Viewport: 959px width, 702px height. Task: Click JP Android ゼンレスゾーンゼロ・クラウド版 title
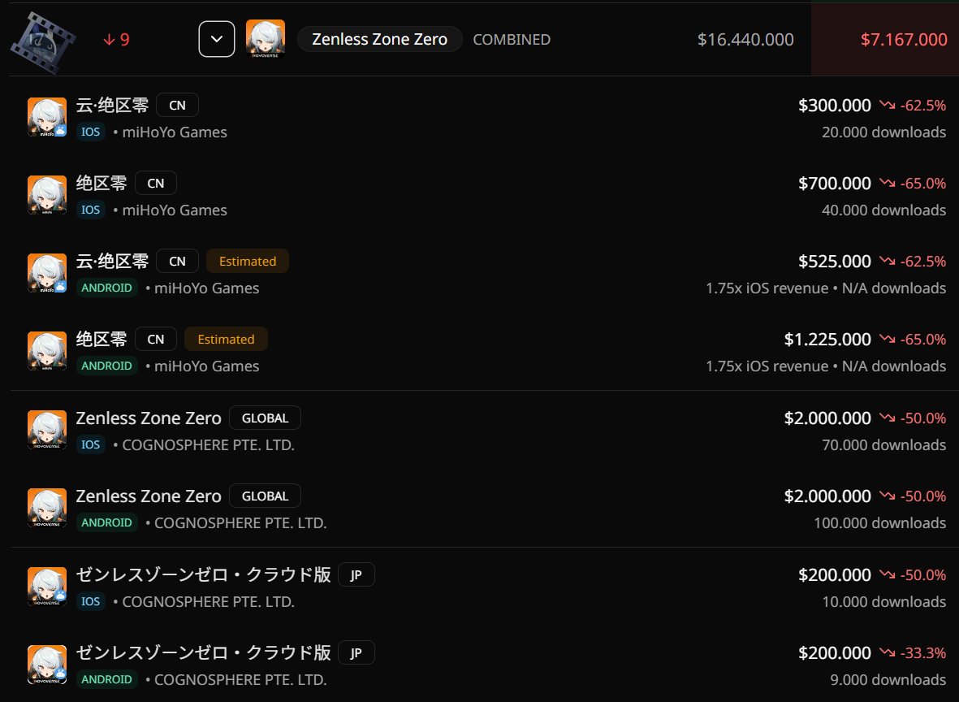pyautogui.click(x=203, y=653)
